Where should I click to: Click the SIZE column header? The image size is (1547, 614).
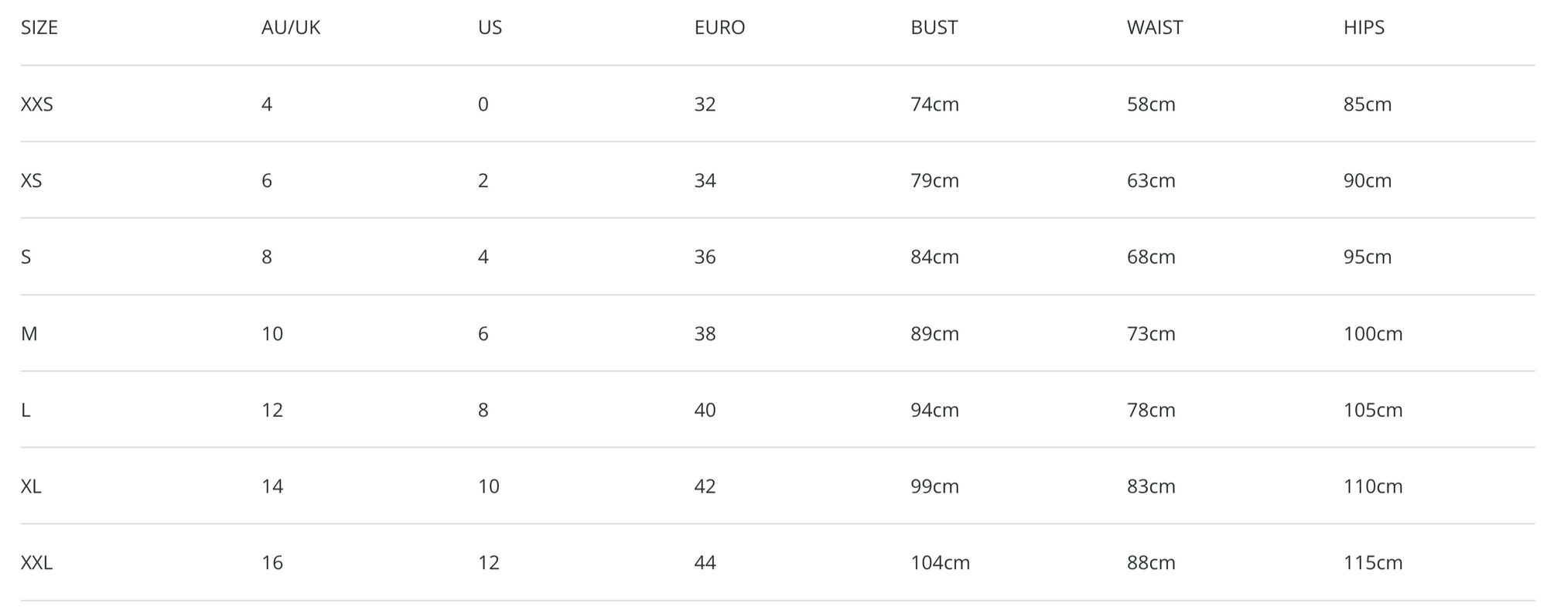click(39, 28)
